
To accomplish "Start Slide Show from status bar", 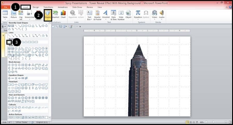I will (197, 122).
